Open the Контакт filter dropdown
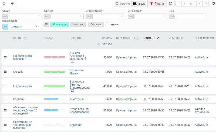216x132 pixels. tap(67, 16)
